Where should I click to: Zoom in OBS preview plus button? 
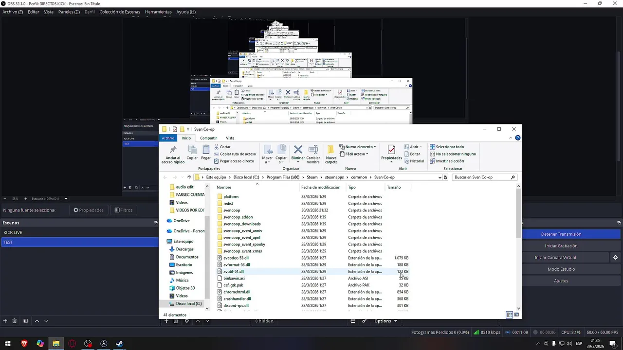[x=27, y=199]
